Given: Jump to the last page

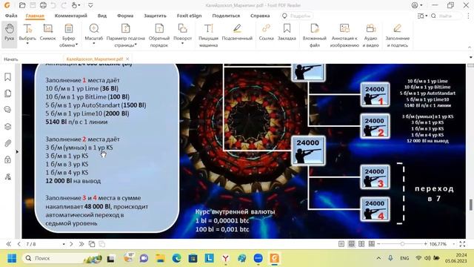Looking at the screenshot, I should point(81,244).
